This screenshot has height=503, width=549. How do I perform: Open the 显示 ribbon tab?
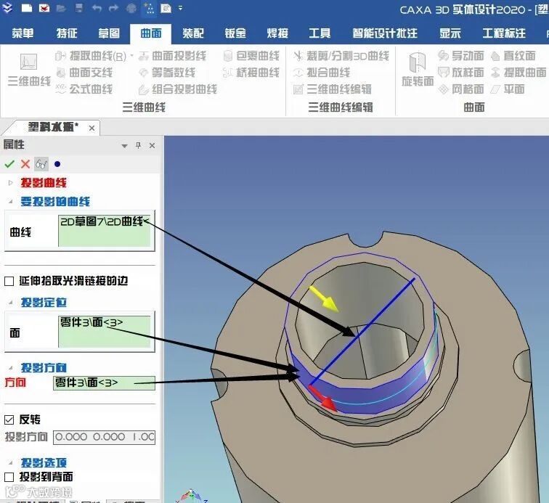[450, 33]
